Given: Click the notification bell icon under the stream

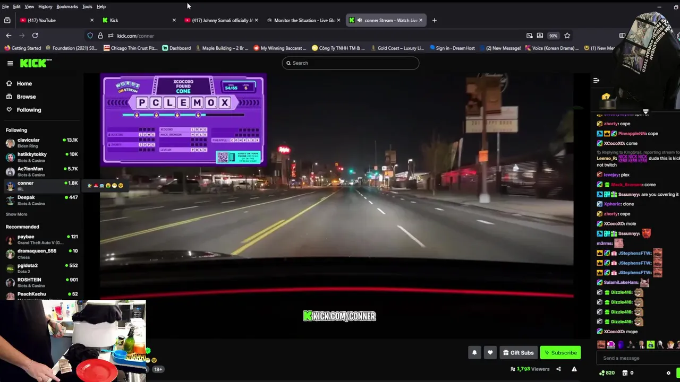Looking at the screenshot, I should coord(474,353).
